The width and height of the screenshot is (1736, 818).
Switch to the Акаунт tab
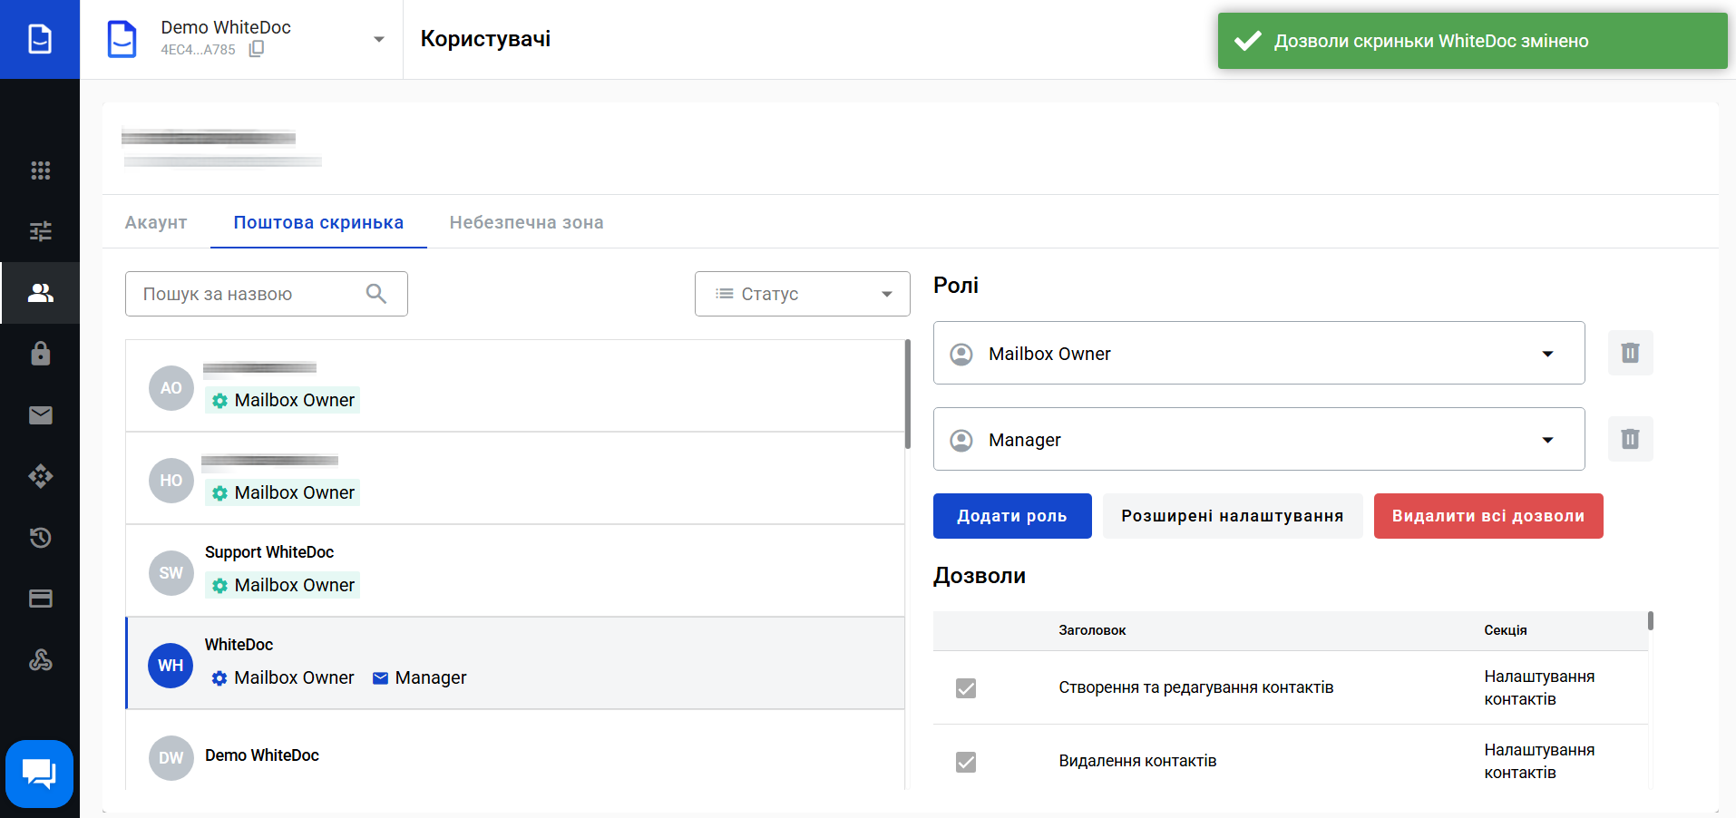click(156, 222)
